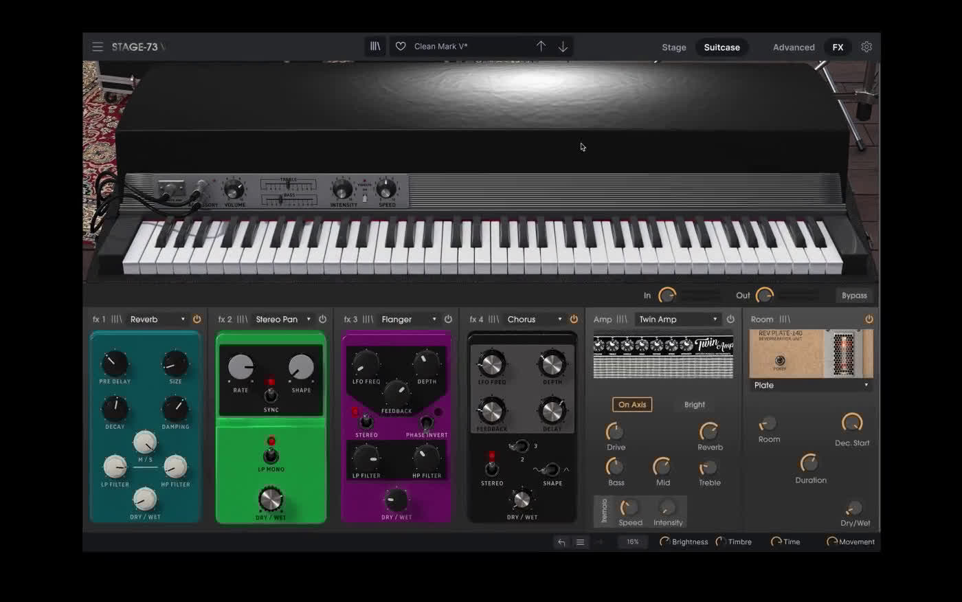962x602 pixels.
Task: Switch to the Stage model tab
Action: (674, 47)
